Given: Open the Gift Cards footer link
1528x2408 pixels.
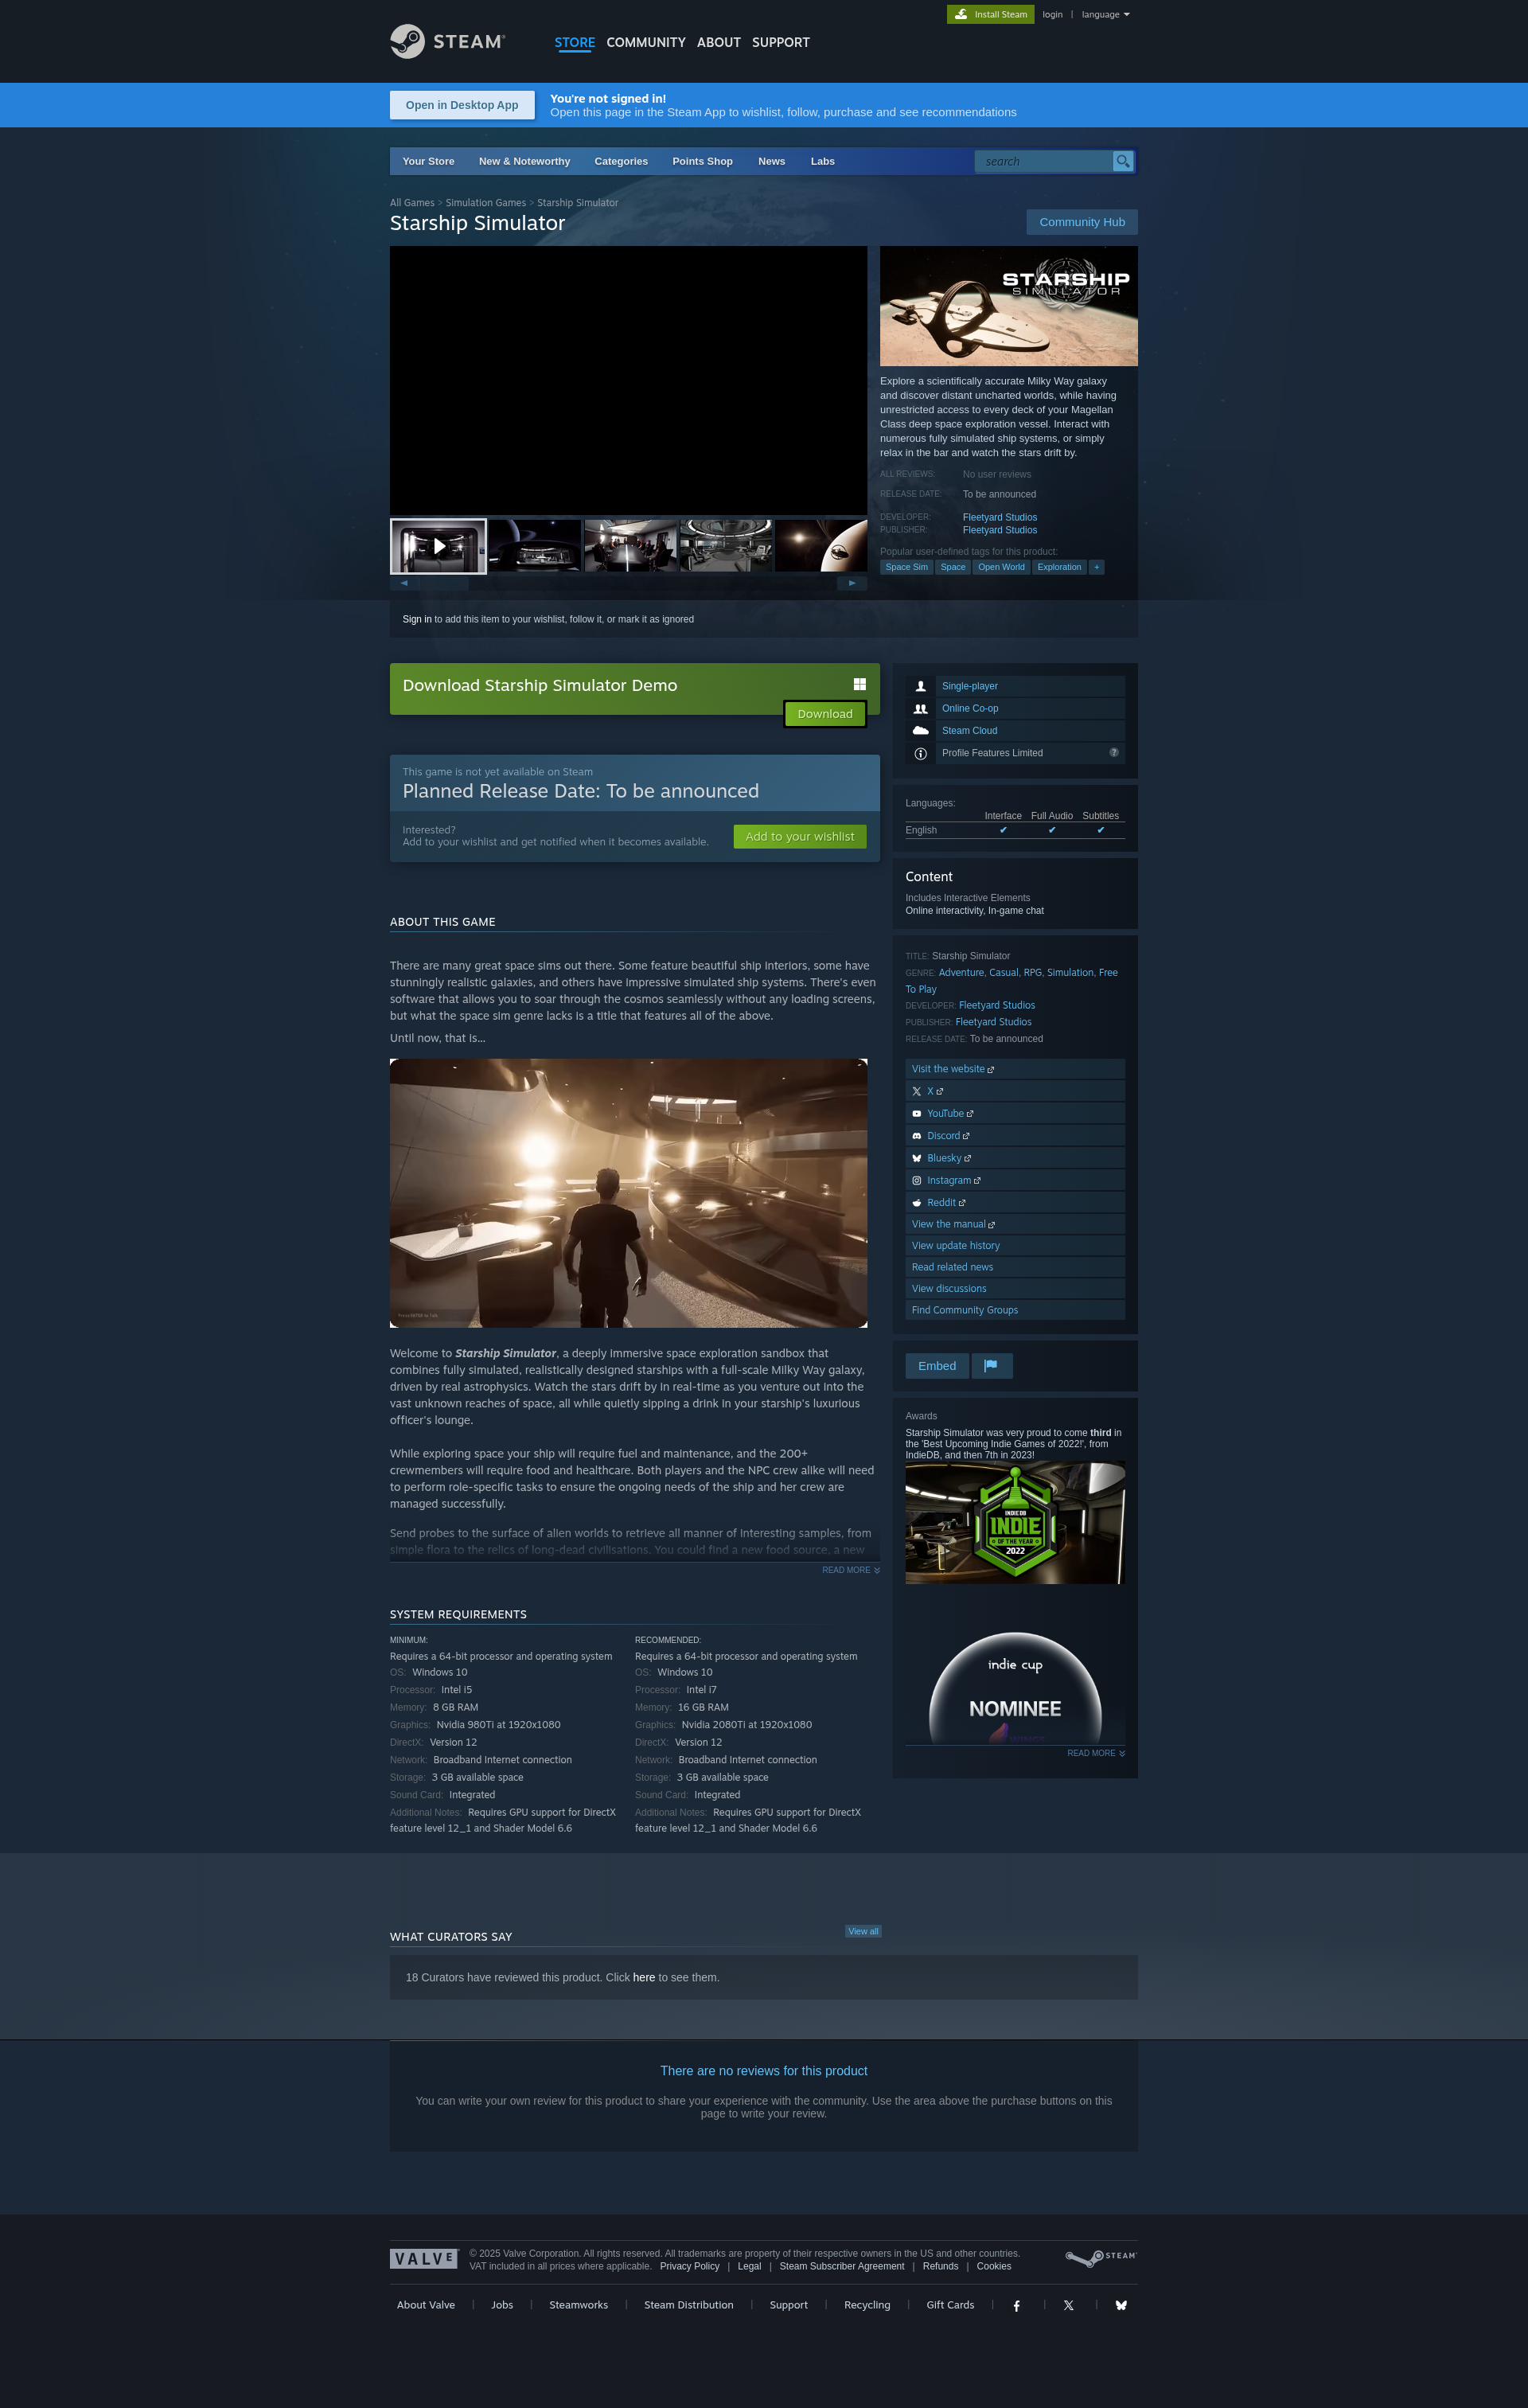Looking at the screenshot, I should (950, 2305).
